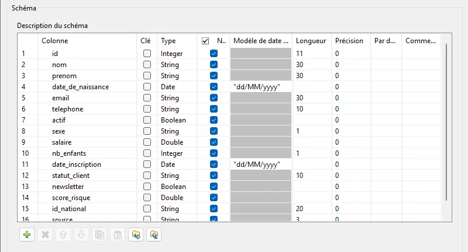Click the date pattern field of date_inscription

(x=261, y=164)
